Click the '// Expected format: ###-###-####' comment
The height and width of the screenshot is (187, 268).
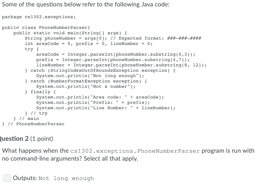pos(156,38)
